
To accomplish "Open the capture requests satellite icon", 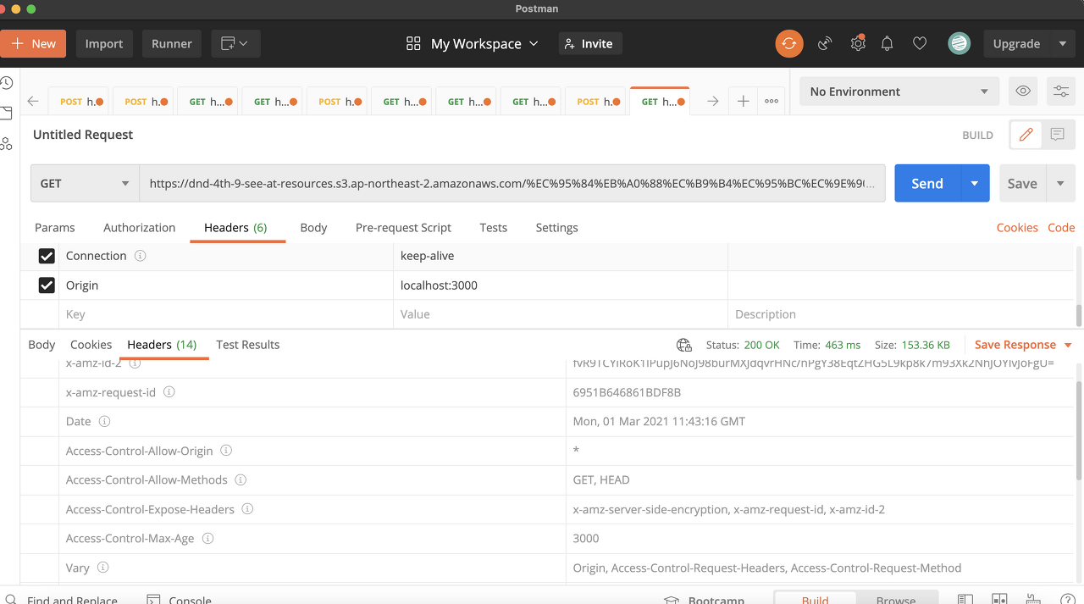I will pos(825,44).
